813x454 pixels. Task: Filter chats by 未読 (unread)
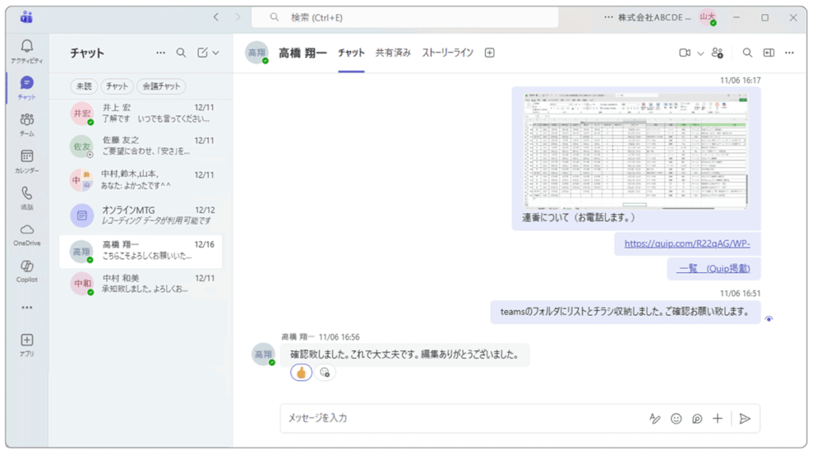[x=83, y=87]
